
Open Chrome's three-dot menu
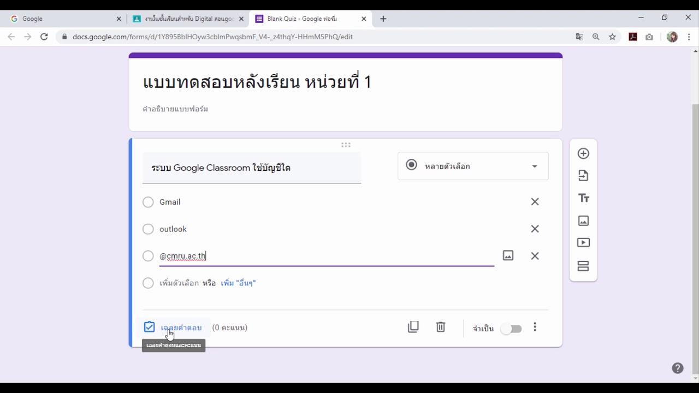pyautogui.click(x=689, y=37)
